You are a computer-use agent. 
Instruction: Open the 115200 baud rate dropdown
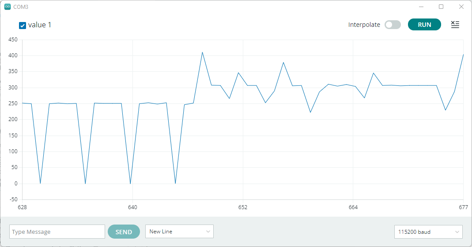point(428,232)
